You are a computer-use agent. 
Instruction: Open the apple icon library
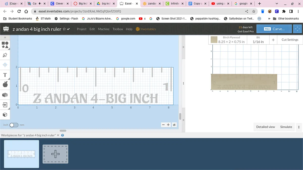tap(5, 85)
